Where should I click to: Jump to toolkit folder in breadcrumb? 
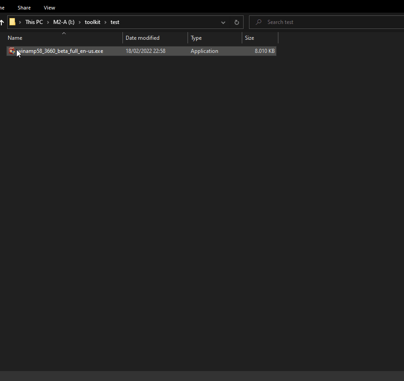(93, 22)
